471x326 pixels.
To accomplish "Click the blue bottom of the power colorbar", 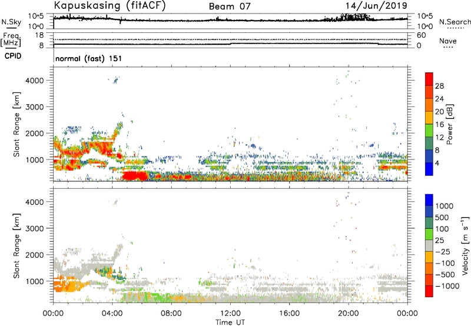I will tap(429, 169).
